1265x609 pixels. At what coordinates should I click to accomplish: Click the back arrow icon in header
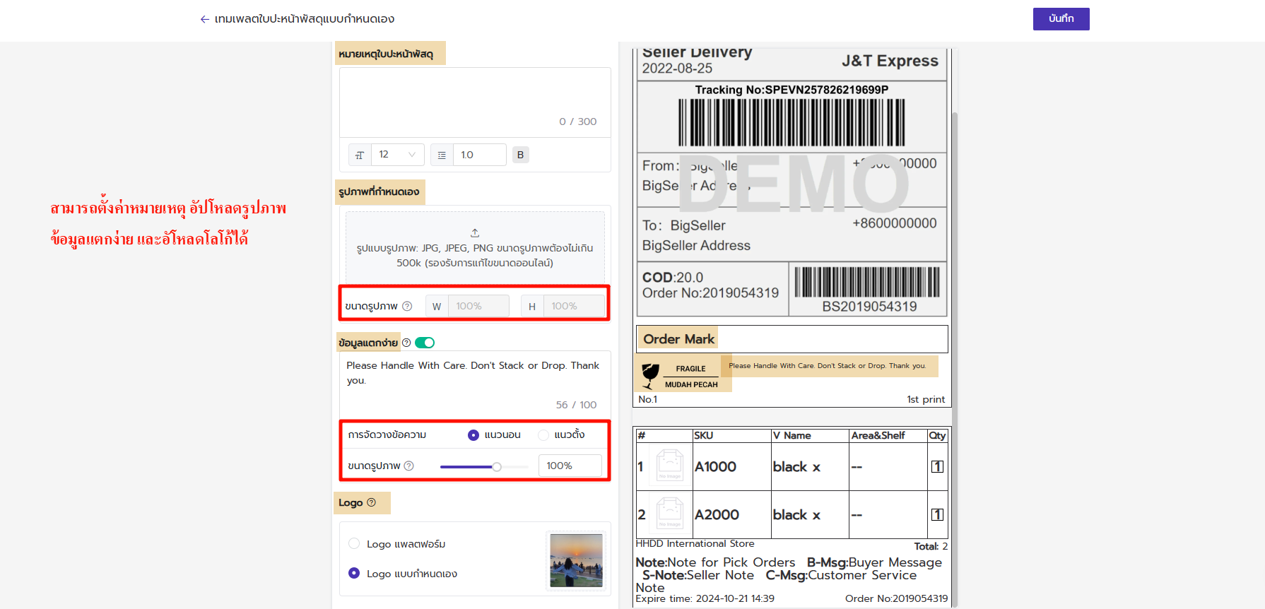coord(204,19)
